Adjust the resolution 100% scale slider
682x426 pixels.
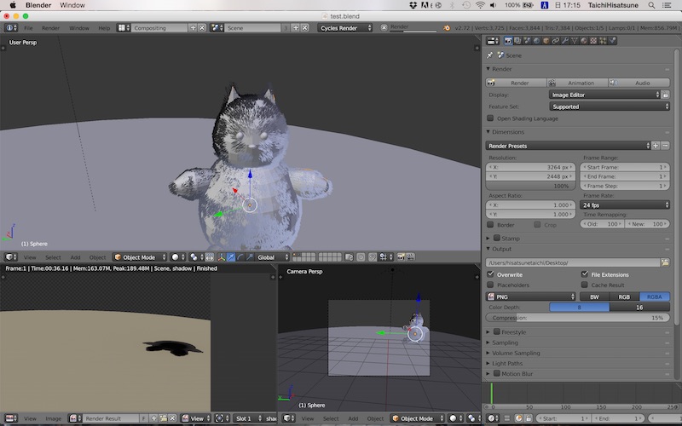(x=530, y=186)
